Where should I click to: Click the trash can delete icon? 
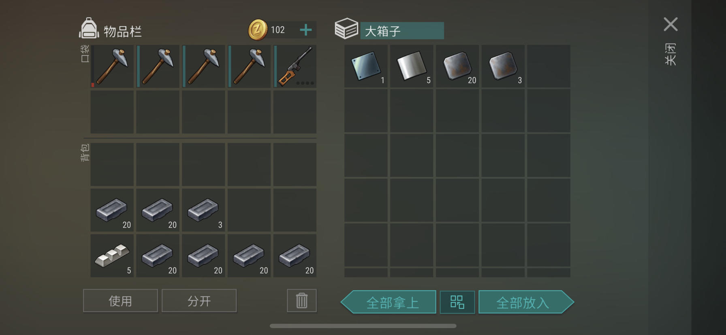click(302, 301)
